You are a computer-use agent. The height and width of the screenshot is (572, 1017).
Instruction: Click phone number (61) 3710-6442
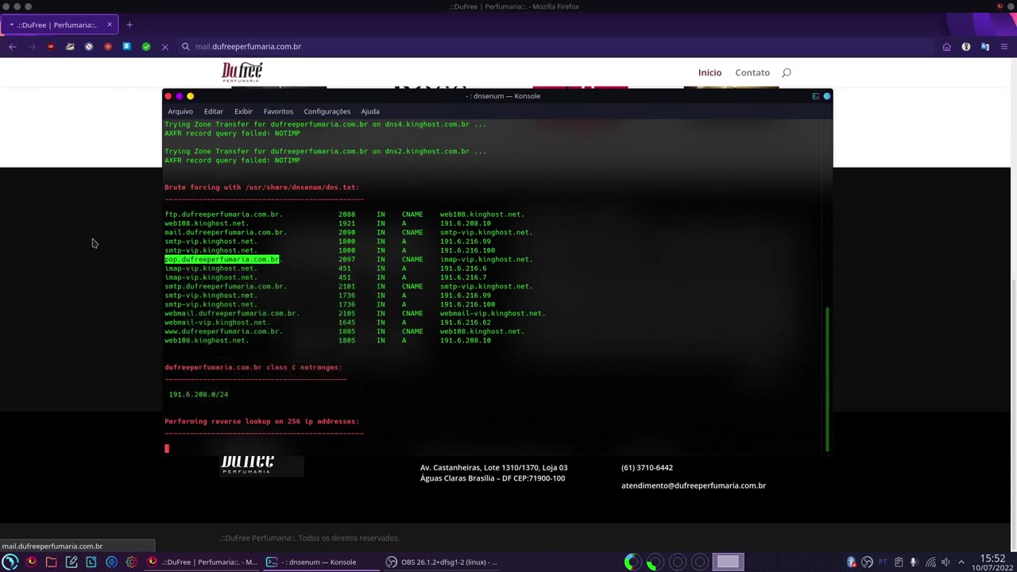pyautogui.click(x=647, y=467)
